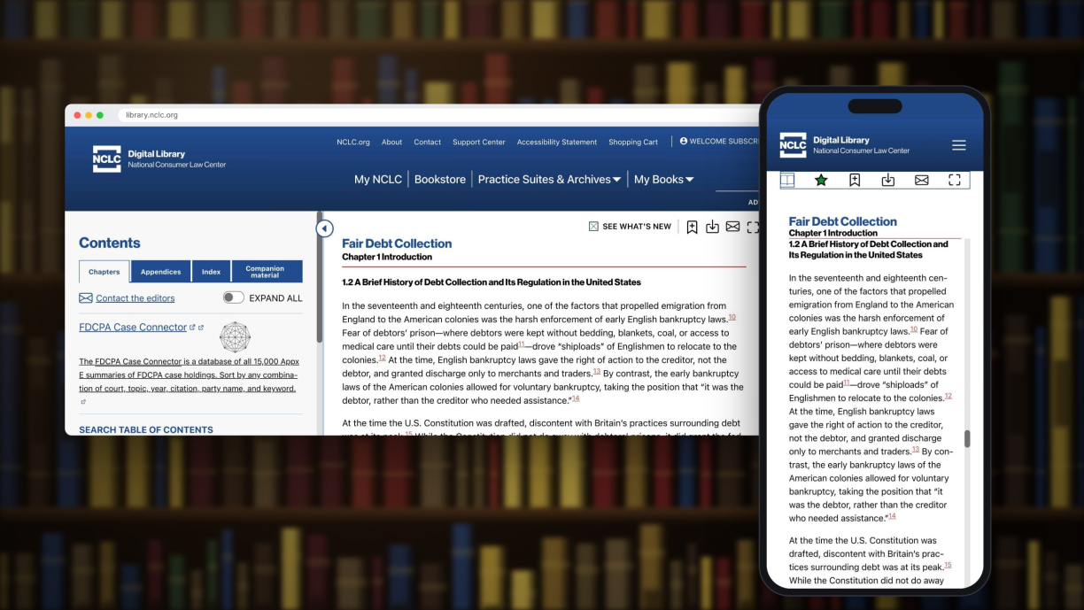Open fullscreen icon on phone toolbar
This screenshot has width=1084, height=610.
point(955,180)
